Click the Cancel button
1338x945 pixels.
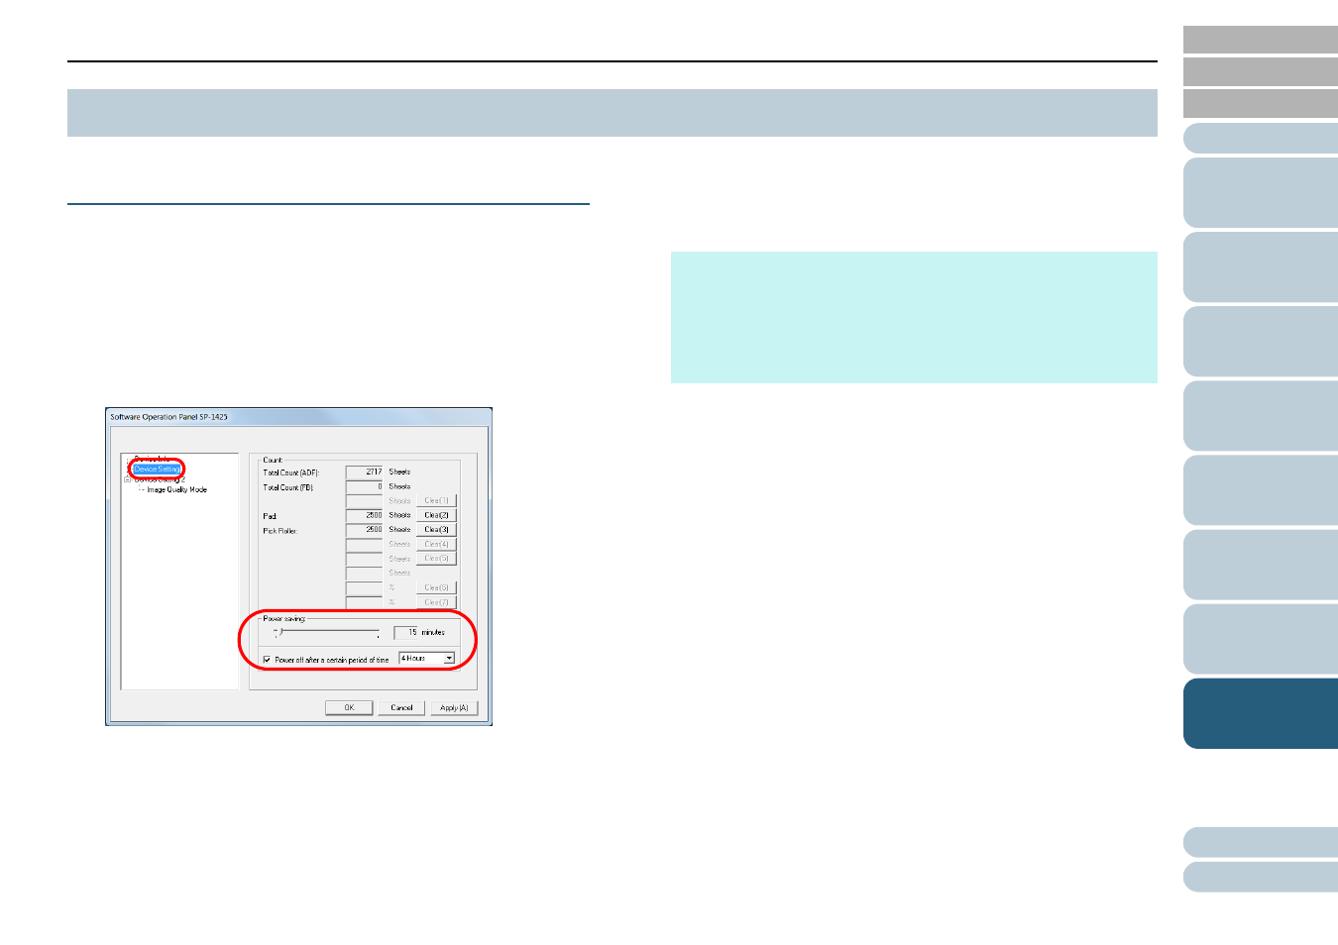pos(401,708)
